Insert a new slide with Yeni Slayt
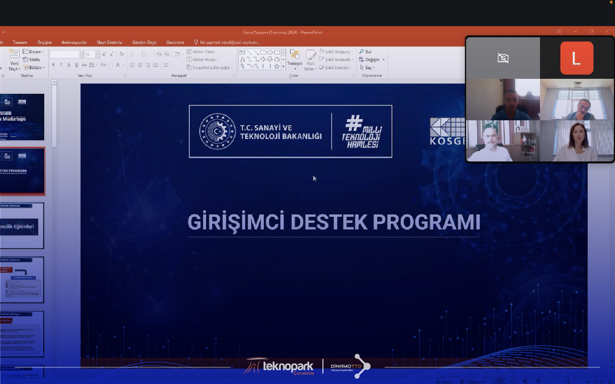Image resolution: width=615 pixels, height=384 pixels. (x=14, y=60)
